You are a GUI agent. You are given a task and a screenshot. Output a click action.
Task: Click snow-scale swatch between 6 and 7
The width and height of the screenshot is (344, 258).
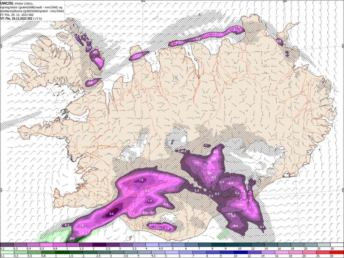tap(191, 245)
